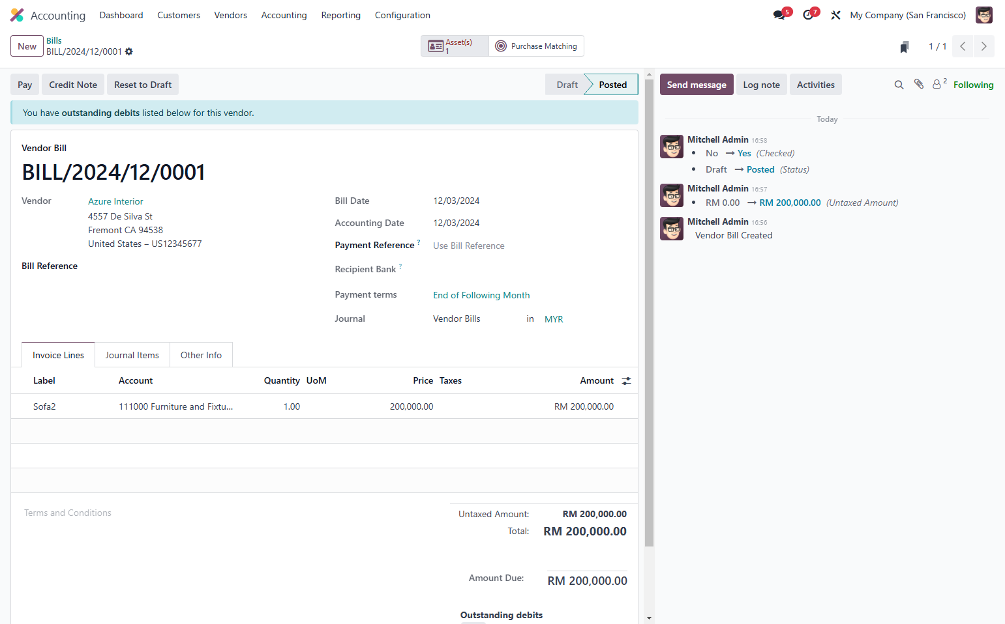Click the Pay button
The width and height of the screenshot is (1005, 624).
[25, 85]
